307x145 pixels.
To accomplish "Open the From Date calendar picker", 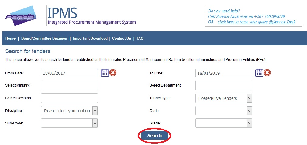I will [x=105, y=73].
